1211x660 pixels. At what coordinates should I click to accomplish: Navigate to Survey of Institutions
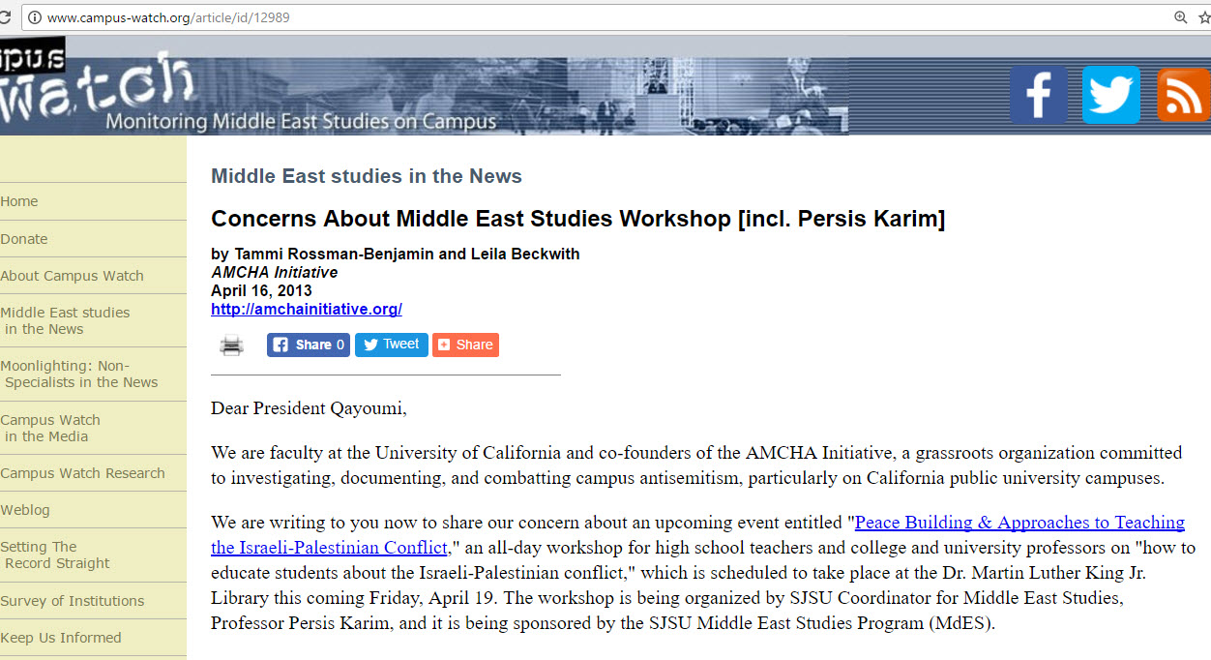coord(73,601)
